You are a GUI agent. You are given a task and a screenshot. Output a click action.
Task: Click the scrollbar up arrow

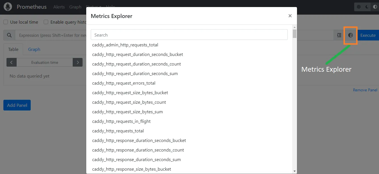click(x=294, y=27)
